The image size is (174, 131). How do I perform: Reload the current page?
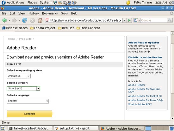click(25, 20)
